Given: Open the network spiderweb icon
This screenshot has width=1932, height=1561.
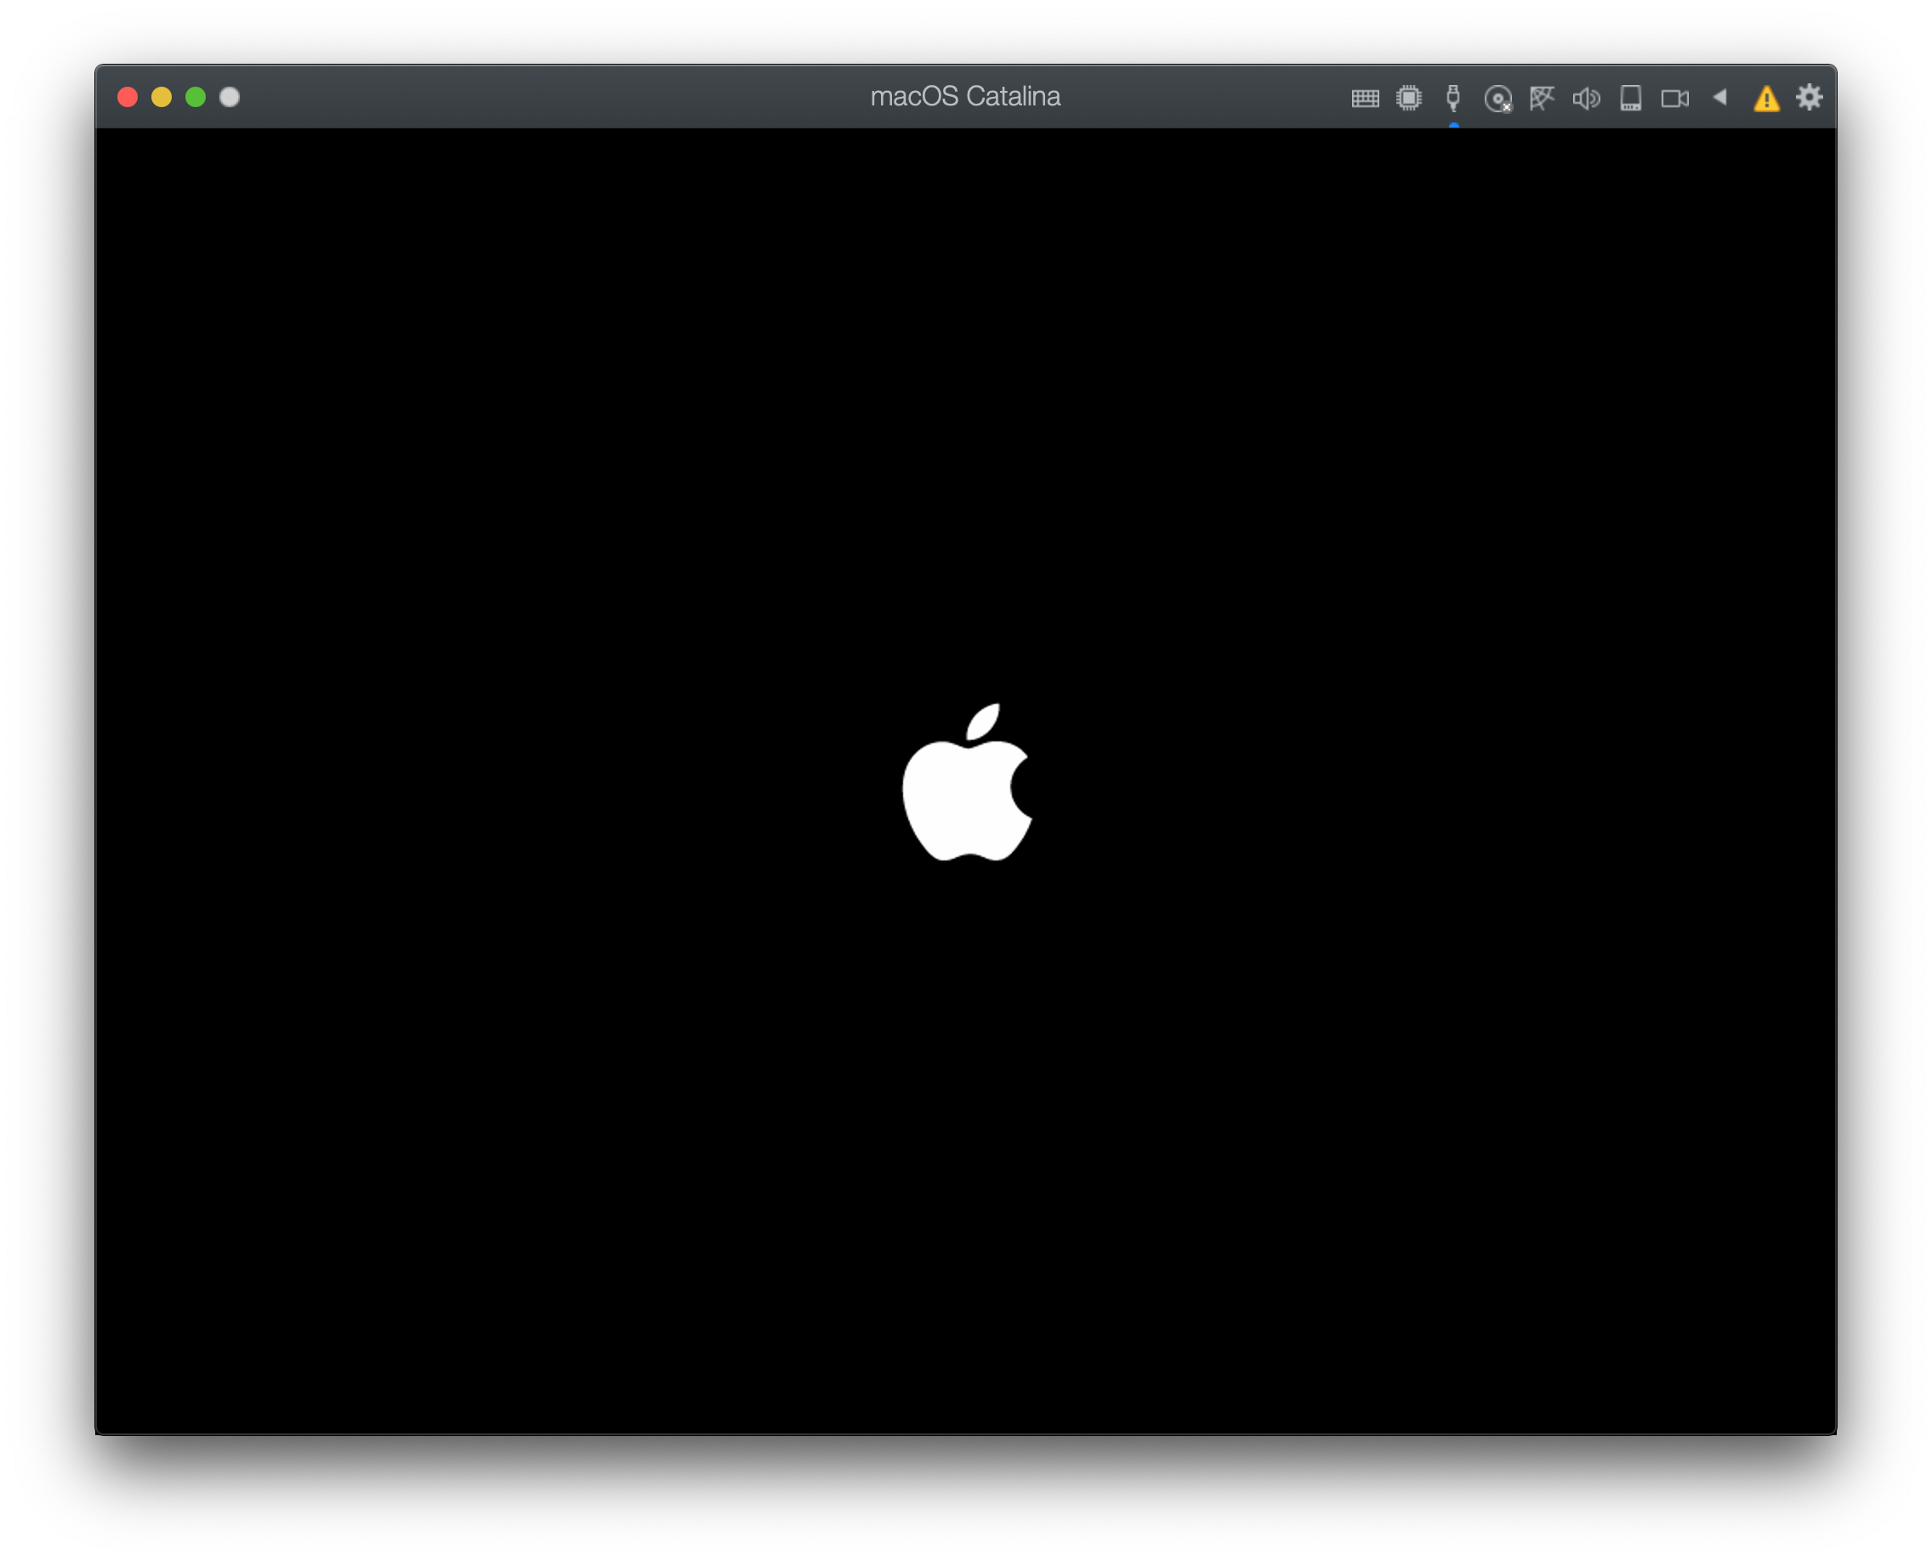Looking at the screenshot, I should point(1542,97).
